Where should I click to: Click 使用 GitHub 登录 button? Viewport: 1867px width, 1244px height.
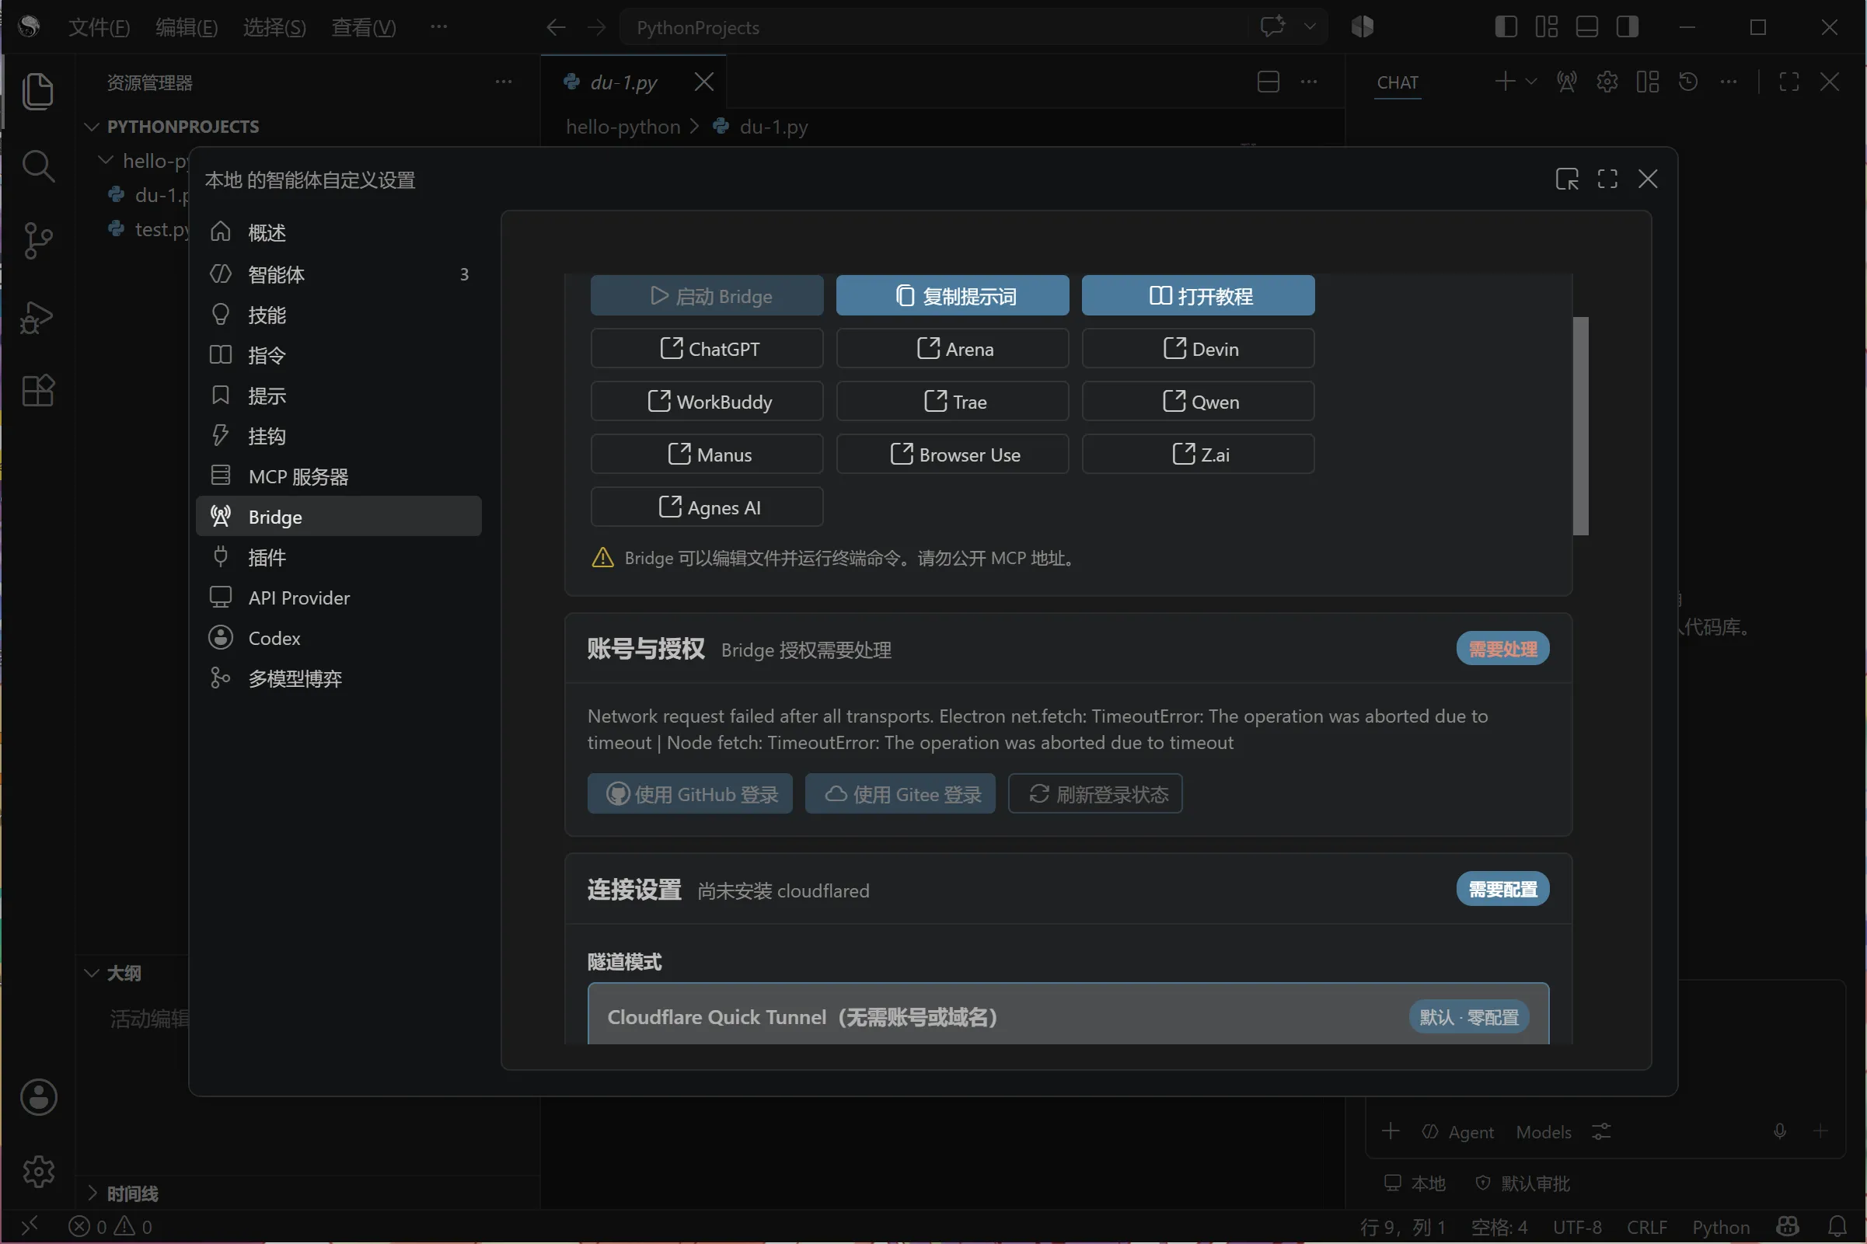point(689,793)
